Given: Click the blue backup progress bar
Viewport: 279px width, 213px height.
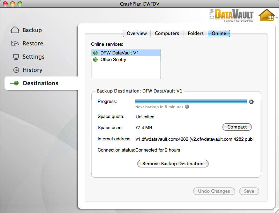Looking at the screenshot, I should pos(191,102).
